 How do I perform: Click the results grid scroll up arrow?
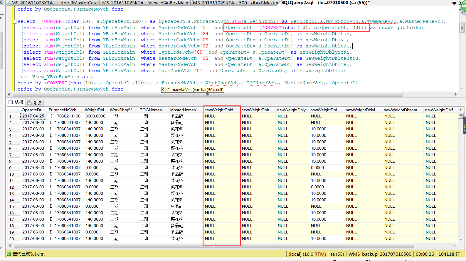[461, 110]
